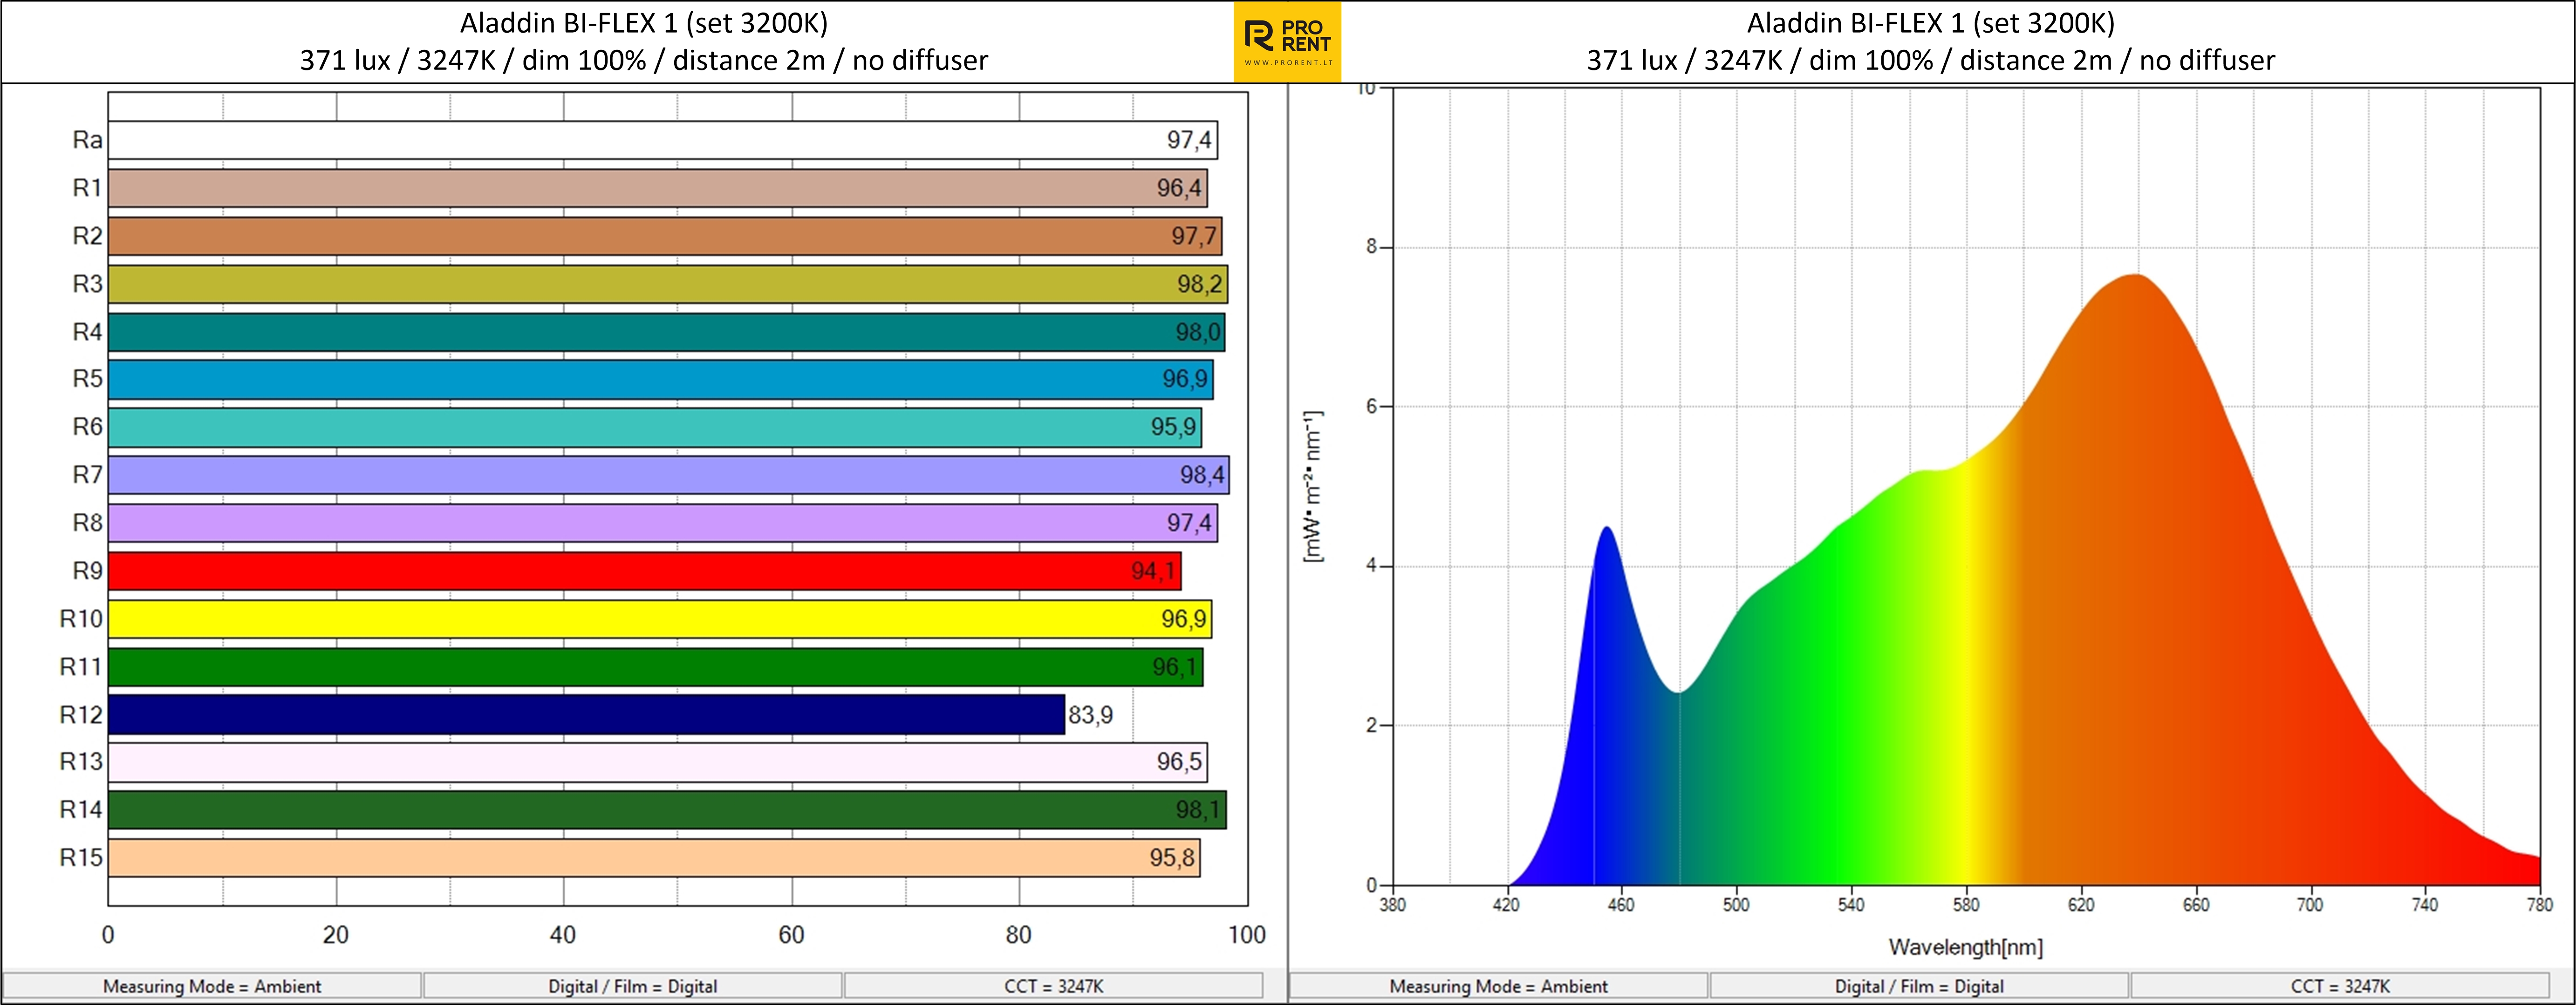Screen dimensions: 2576x1005
Task: Click the 780 wavelength tick label
Action: click(x=2540, y=905)
